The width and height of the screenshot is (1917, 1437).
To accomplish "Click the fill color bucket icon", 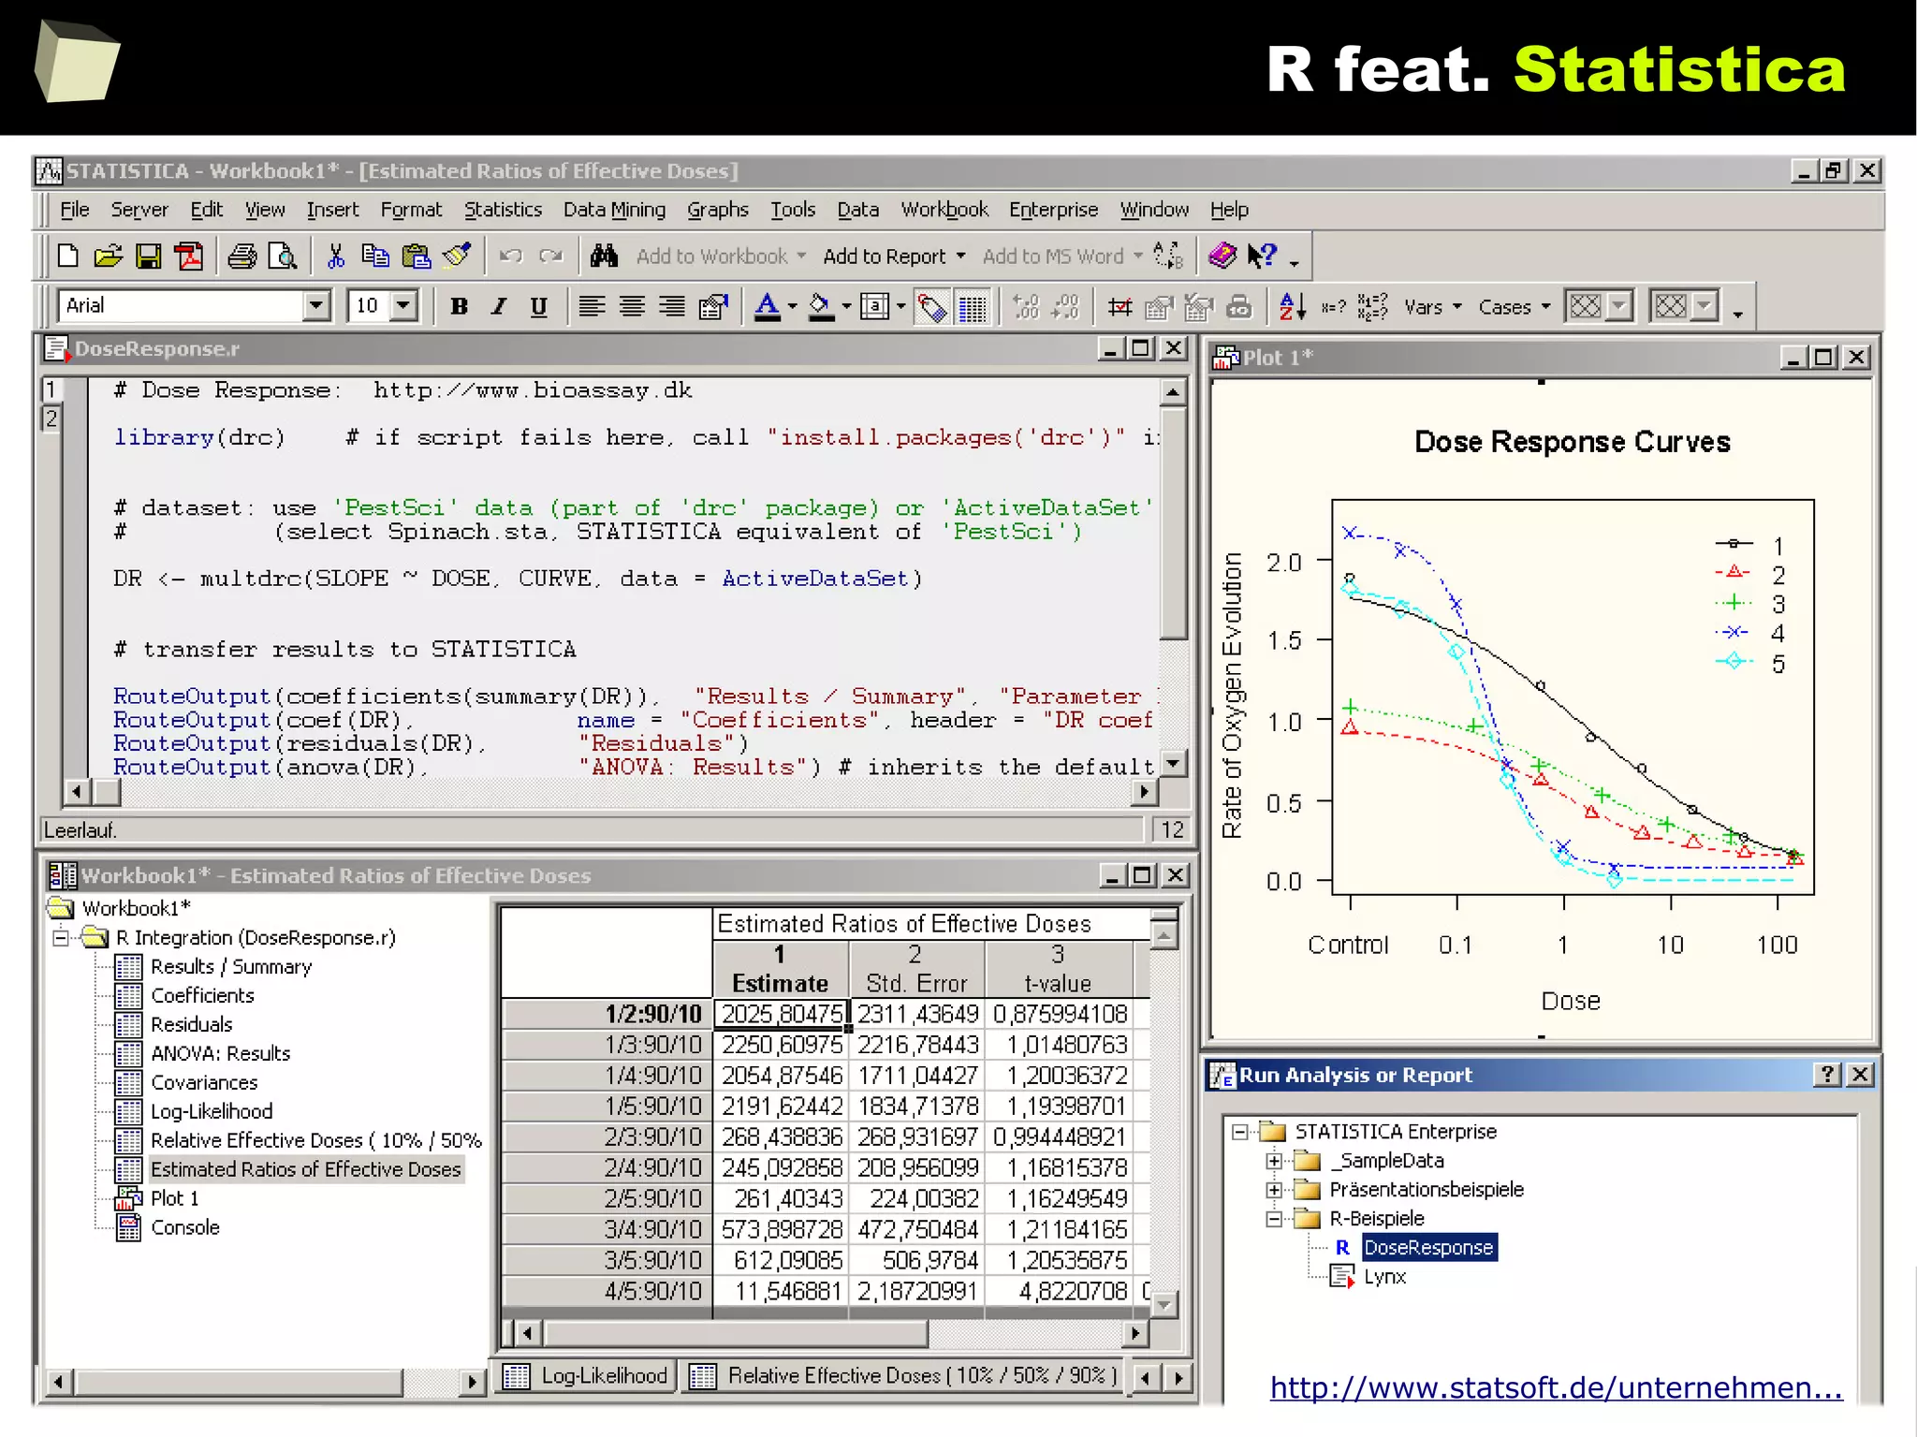I will [x=821, y=306].
